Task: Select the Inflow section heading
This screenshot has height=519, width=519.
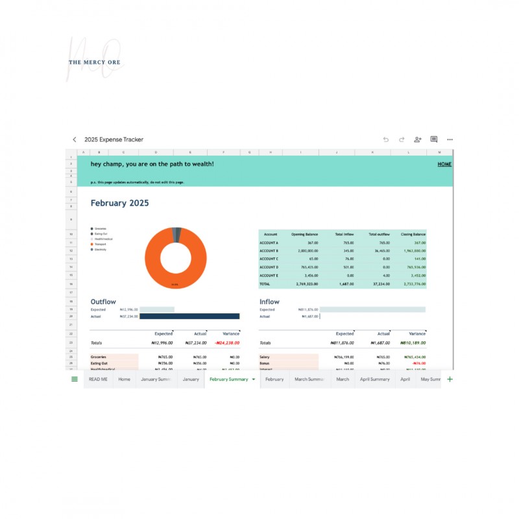Action: 269,302
